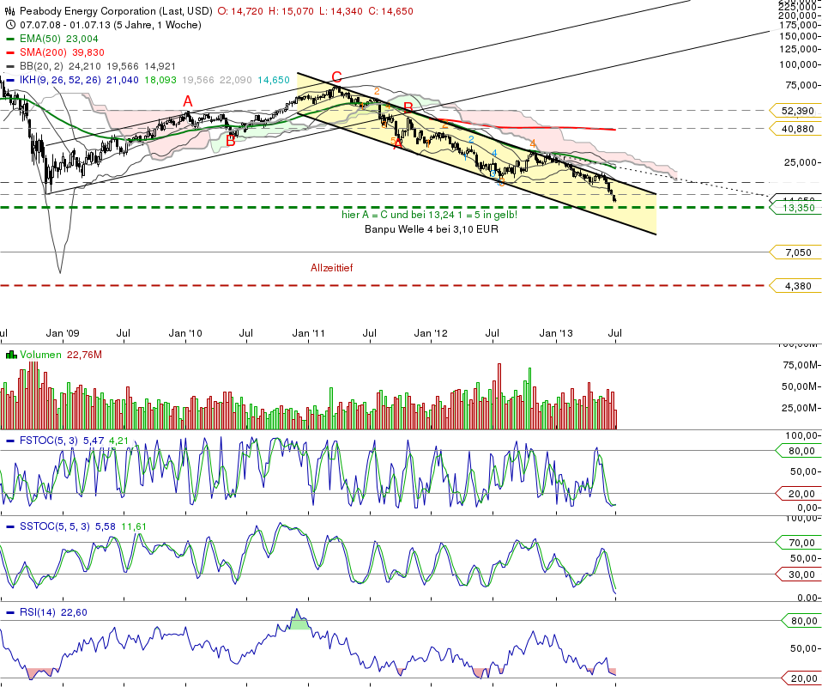Click the blue IKH legend color dash
Screen dimensions: 822x687
click(x=10, y=81)
